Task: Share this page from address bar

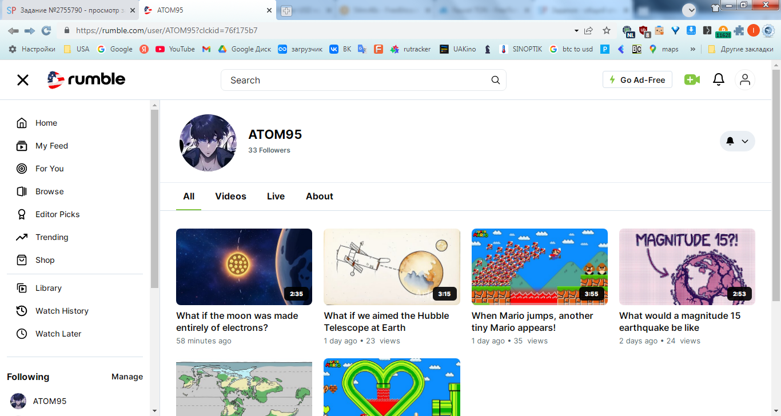Action: 588,30
